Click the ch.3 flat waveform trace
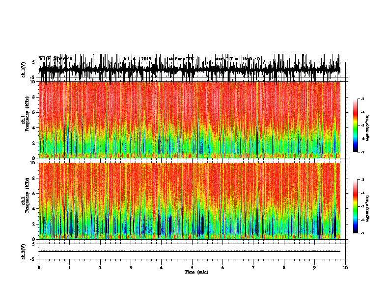This screenshot has height=300, width=389. pyautogui.click(x=190, y=251)
